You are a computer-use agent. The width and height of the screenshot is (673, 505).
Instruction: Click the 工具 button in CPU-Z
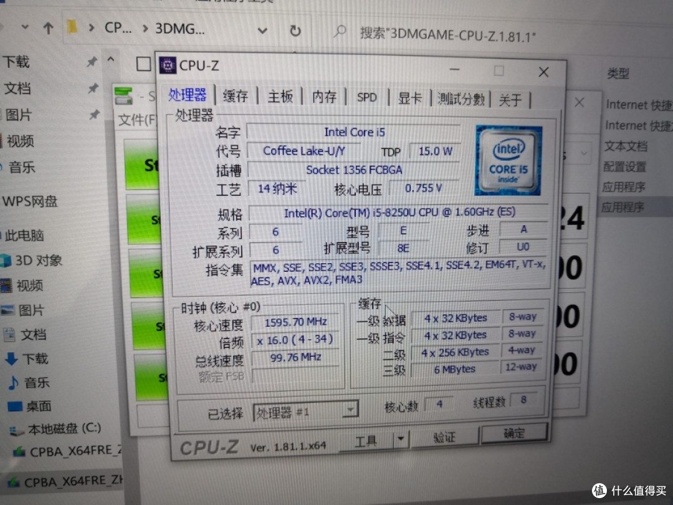pos(366,441)
